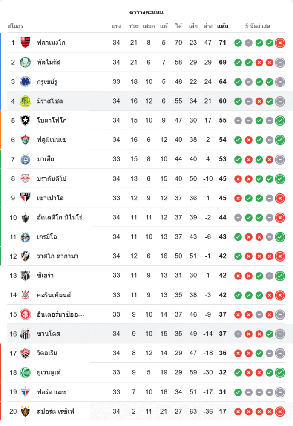Sort table by แต้ม column header
This screenshot has height=426, width=293.
pyautogui.click(x=222, y=26)
